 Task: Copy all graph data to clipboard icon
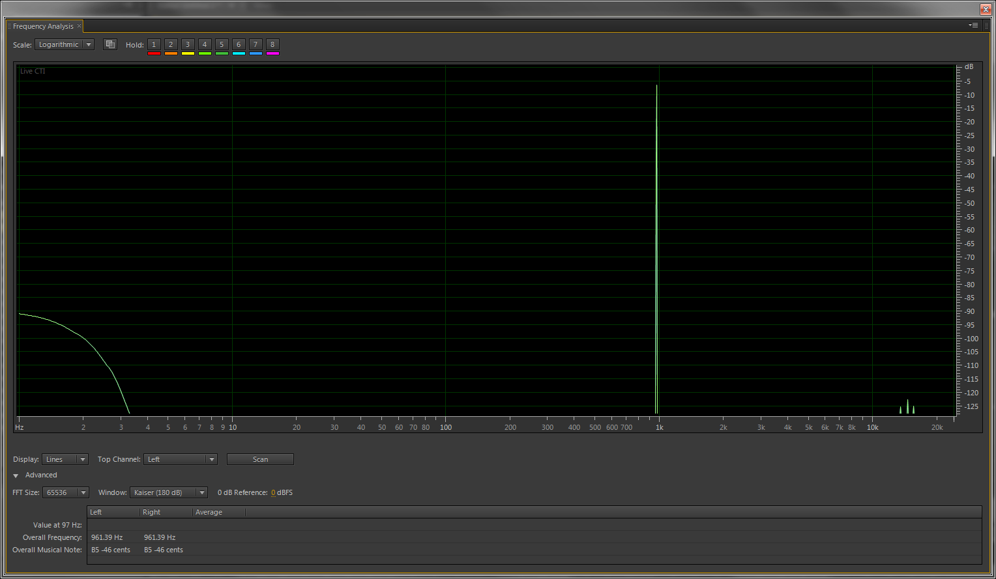pyautogui.click(x=110, y=44)
